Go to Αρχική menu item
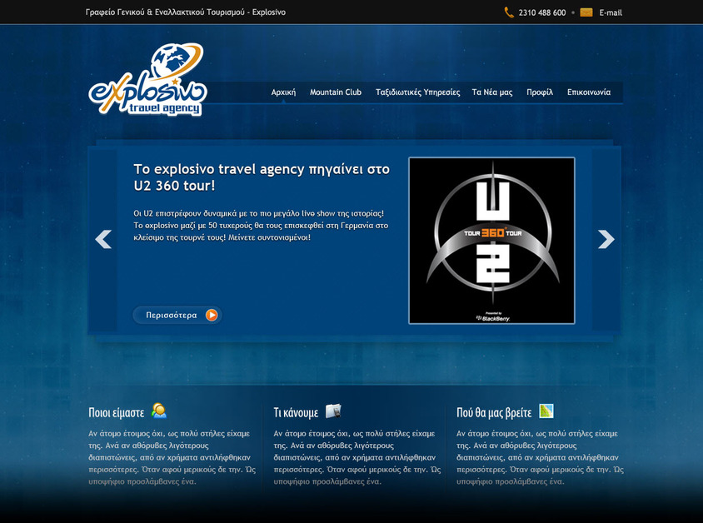 283,92
